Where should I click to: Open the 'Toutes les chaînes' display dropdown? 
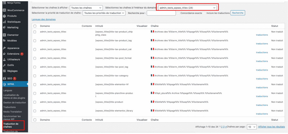coord(86,8)
